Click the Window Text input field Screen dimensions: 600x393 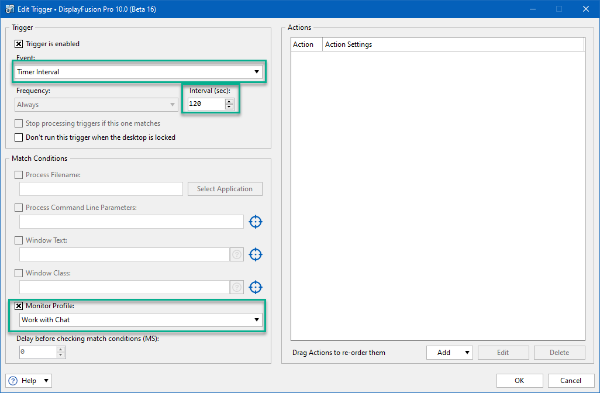point(125,254)
